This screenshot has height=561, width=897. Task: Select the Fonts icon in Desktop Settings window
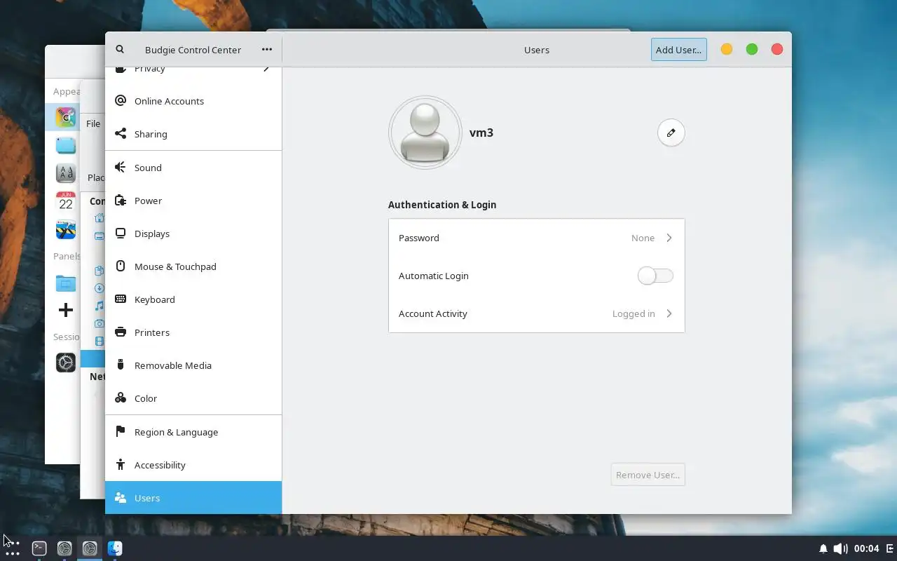coord(66,173)
